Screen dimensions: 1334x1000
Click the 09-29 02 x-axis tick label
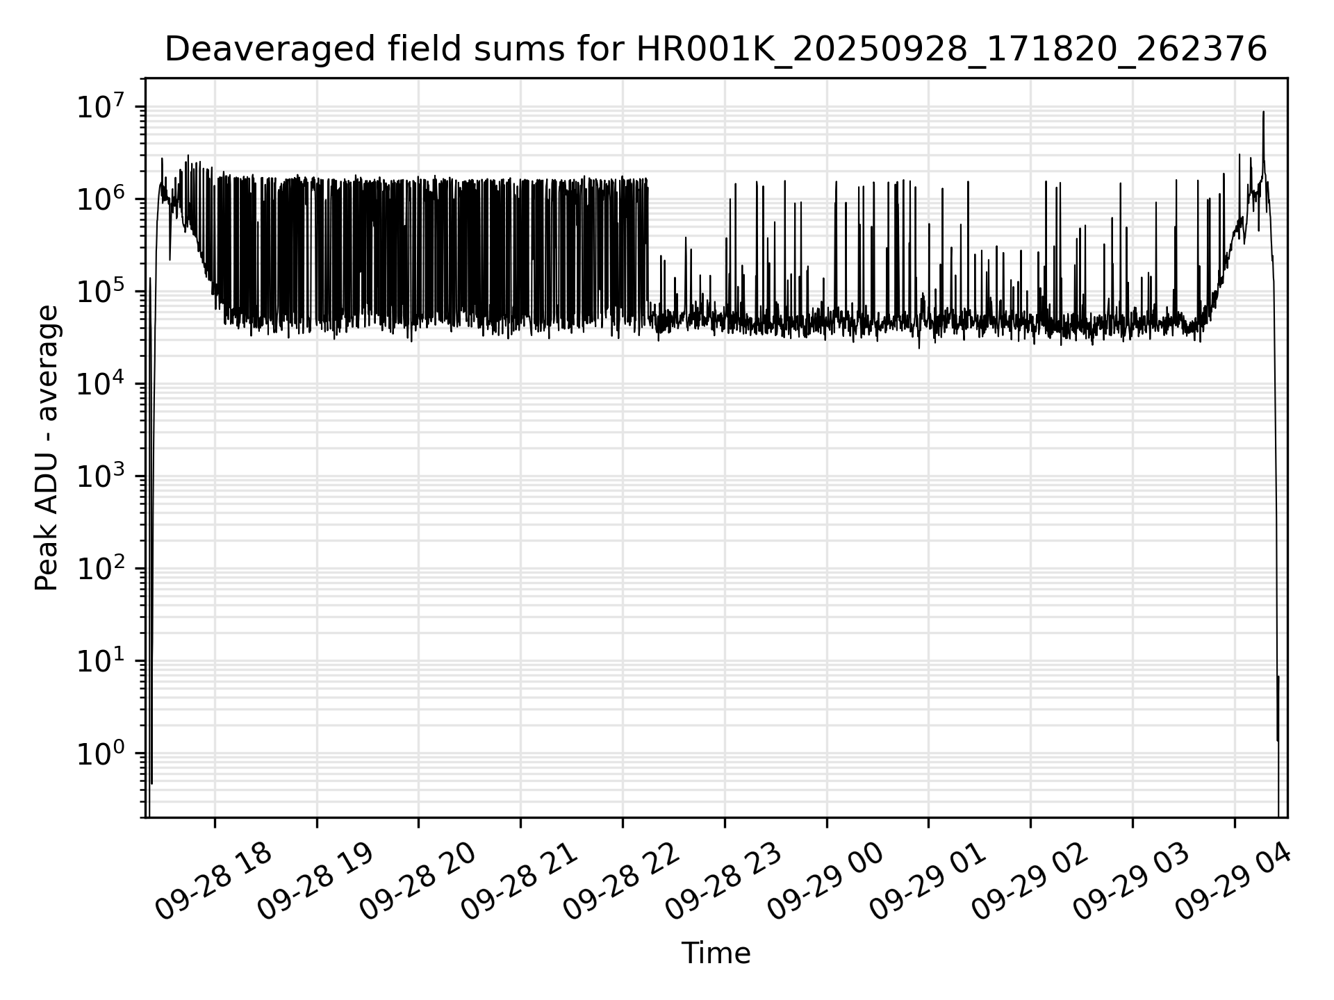pyautogui.click(x=1030, y=881)
